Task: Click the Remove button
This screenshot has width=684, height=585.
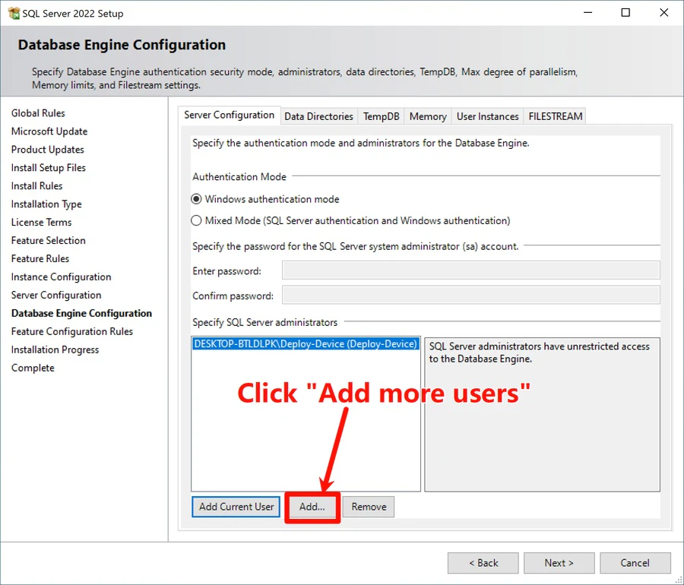Action: click(369, 507)
